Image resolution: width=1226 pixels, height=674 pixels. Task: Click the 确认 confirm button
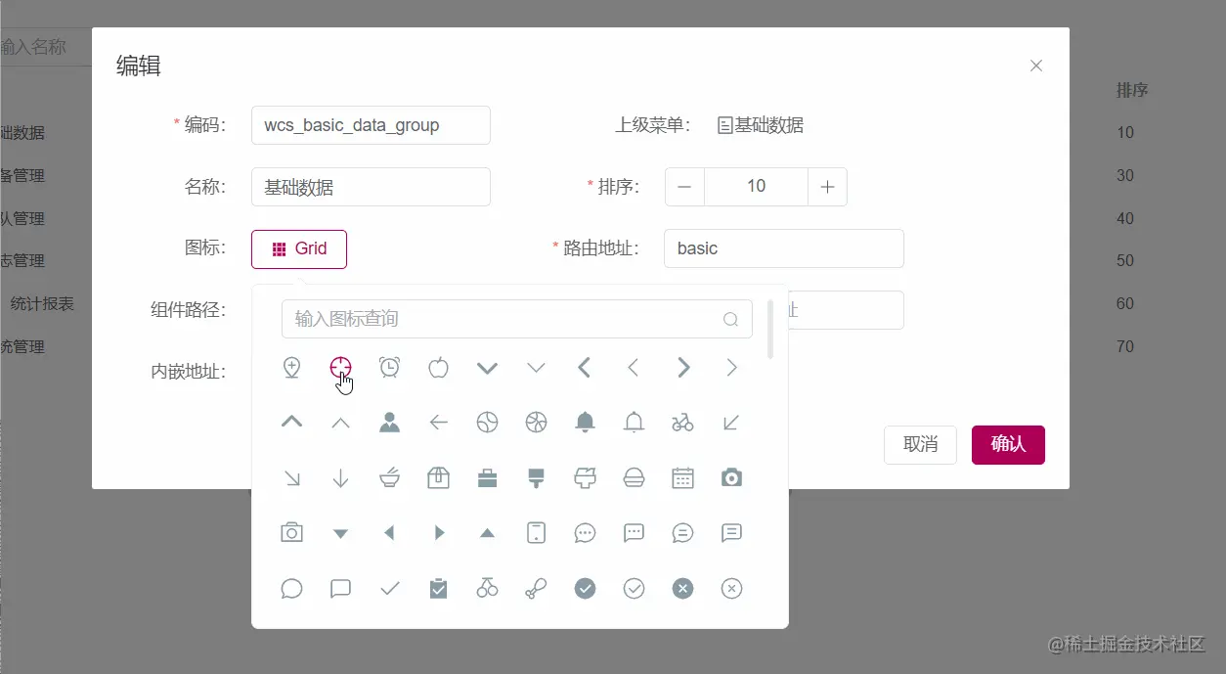click(1008, 444)
